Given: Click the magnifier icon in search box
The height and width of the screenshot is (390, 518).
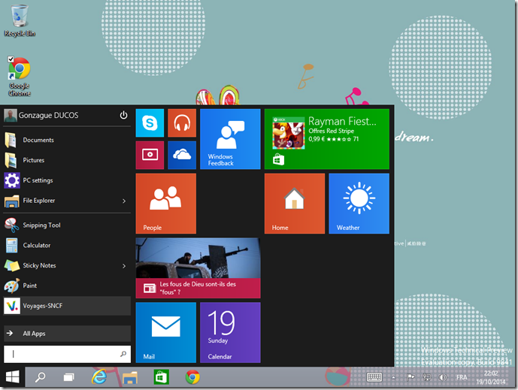Looking at the screenshot, I should (123, 354).
